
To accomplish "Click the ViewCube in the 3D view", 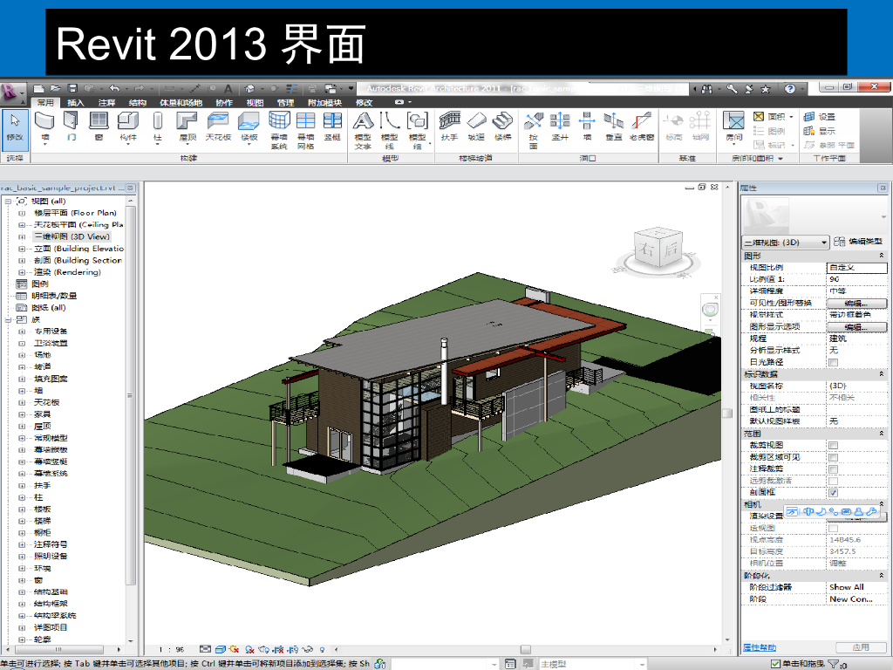I will click(x=658, y=249).
